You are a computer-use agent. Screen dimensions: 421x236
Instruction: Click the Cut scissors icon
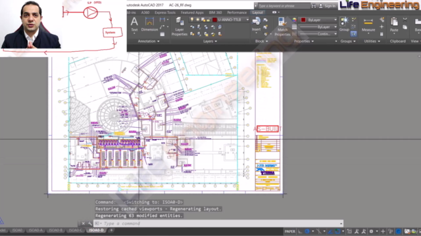tap(405, 20)
